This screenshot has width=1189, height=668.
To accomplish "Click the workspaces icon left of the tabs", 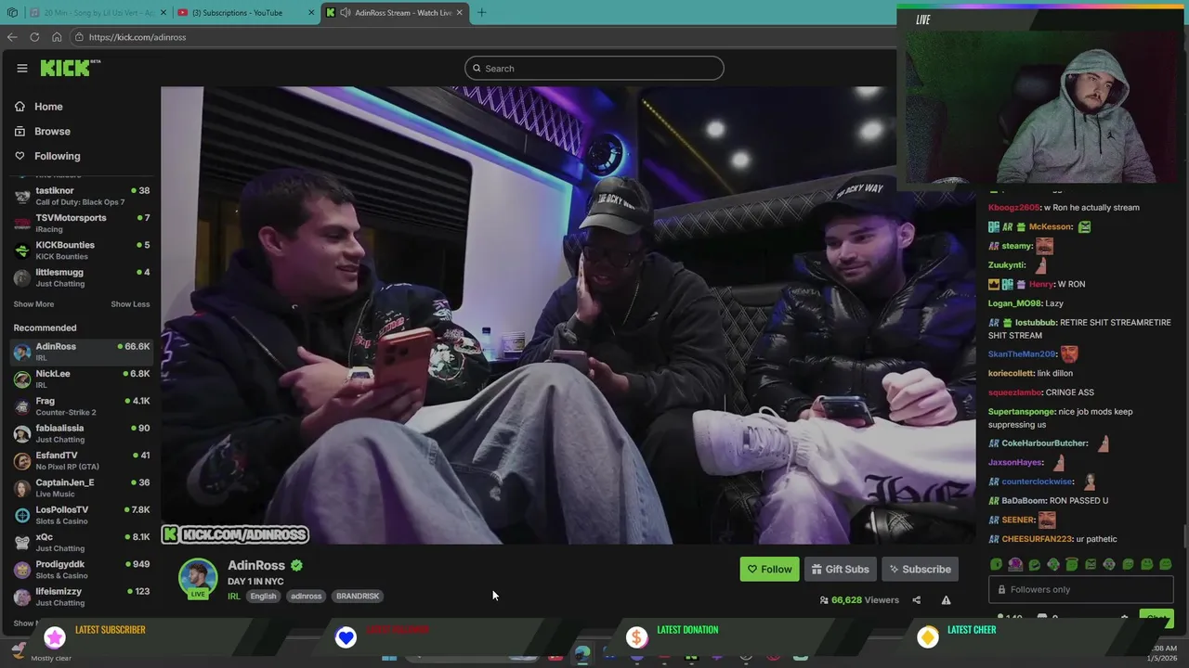I will coord(12,13).
